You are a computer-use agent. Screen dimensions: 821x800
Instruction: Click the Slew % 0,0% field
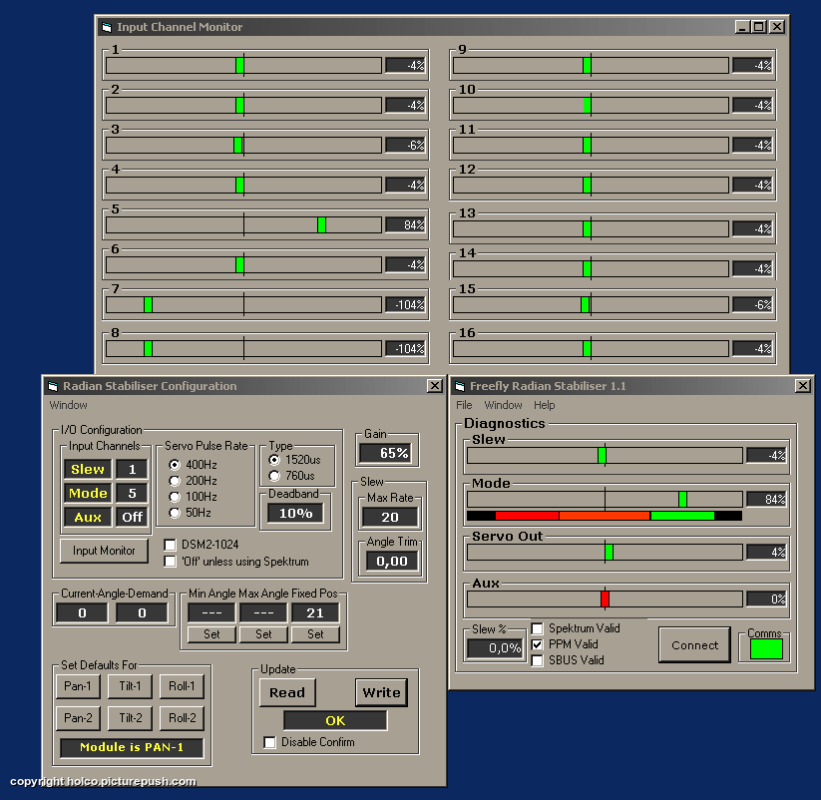tap(496, 648)
